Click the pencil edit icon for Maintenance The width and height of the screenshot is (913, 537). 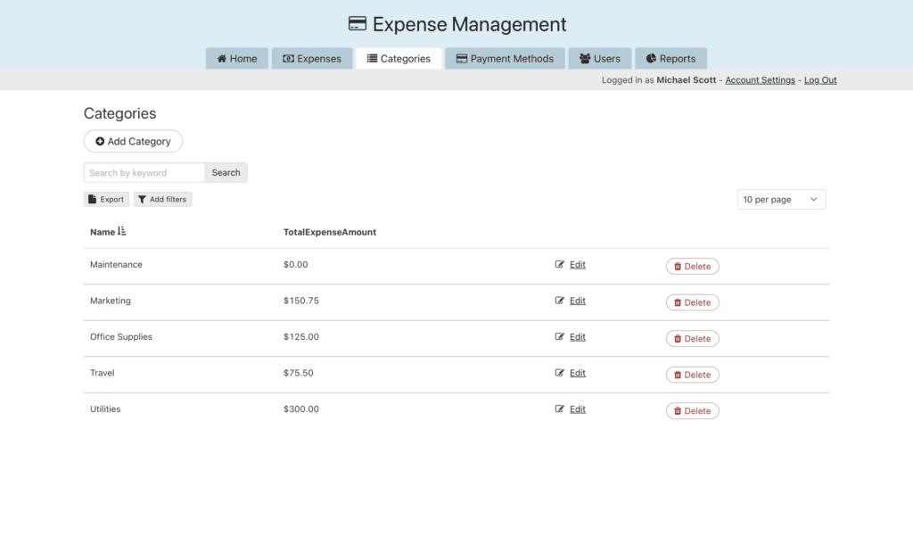560,265
